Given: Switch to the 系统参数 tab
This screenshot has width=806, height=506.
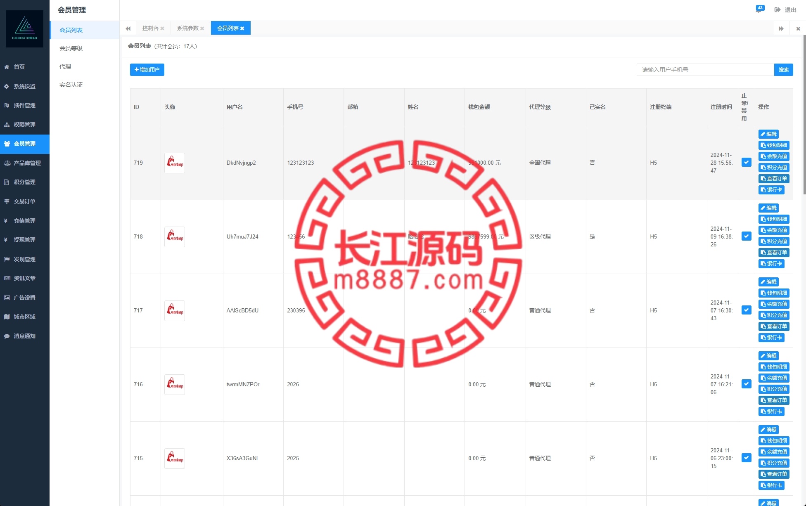Looking at the screenshot, I should pyautogui.click(x=188, y=28).
